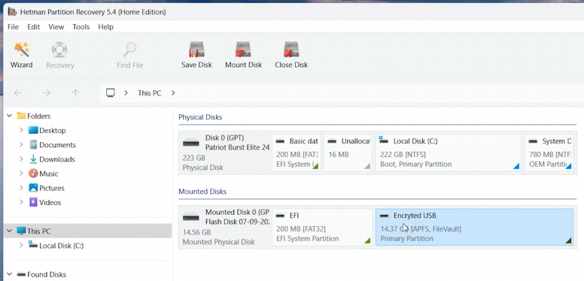Navigate forward with the right arrow
584x281 pixels.
click(x=47, y=92)
